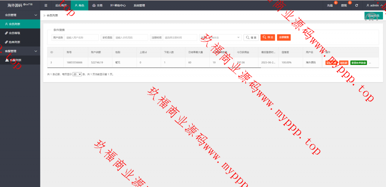The height and width of the screenshot is (187, 386).
Task: Click the 重置抢单数量 green button
Action: pyautogui.click(x=358, y=63)
